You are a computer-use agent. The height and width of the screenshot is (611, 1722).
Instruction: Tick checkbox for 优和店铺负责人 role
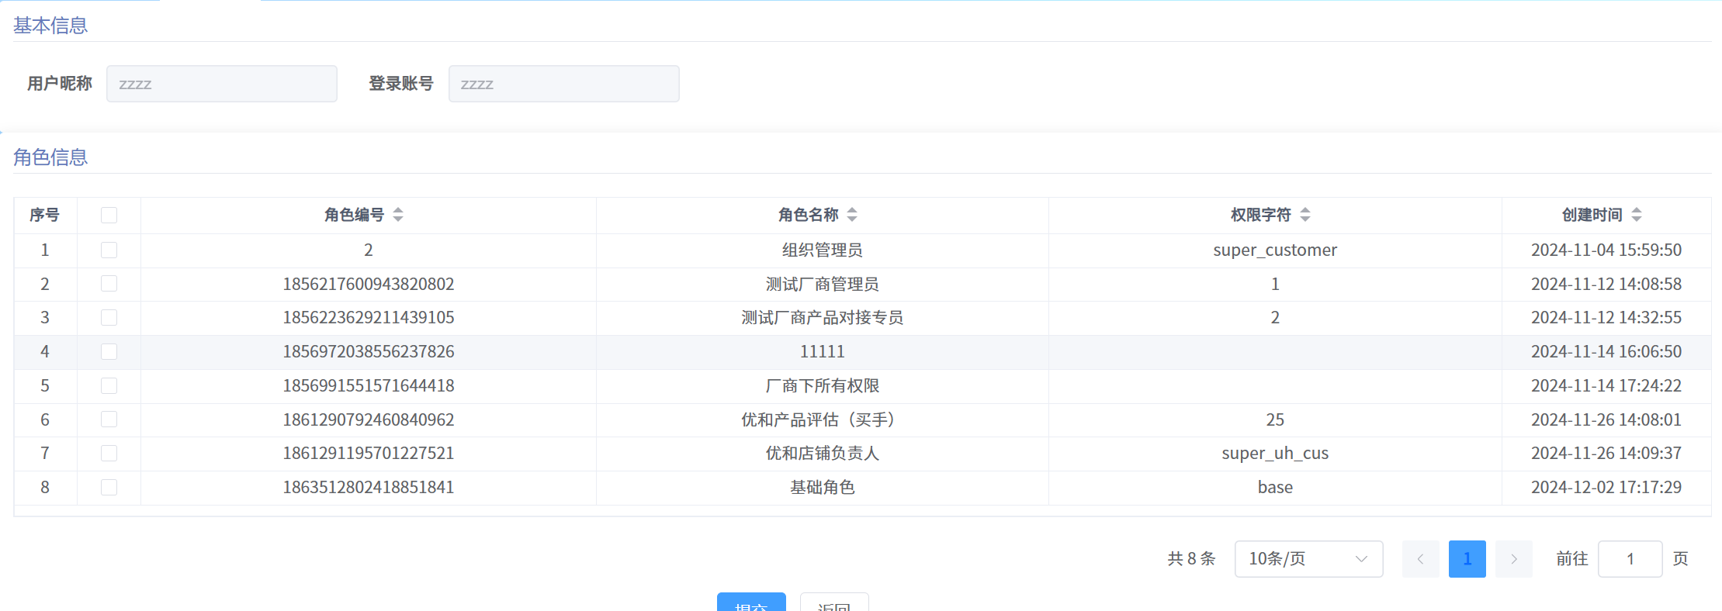pos(109,453)
